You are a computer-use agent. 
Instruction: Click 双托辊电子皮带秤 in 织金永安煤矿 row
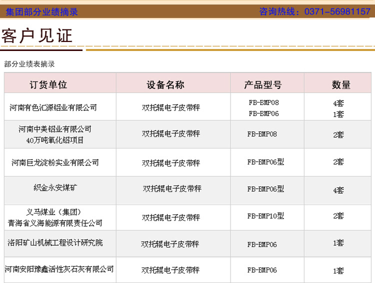click(172, 188)
